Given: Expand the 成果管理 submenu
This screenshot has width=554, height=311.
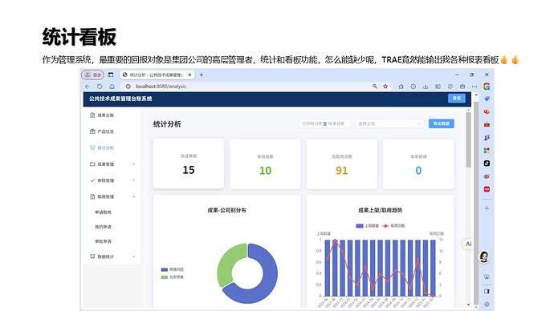Looking at the screenshot, I should [112, 164].
